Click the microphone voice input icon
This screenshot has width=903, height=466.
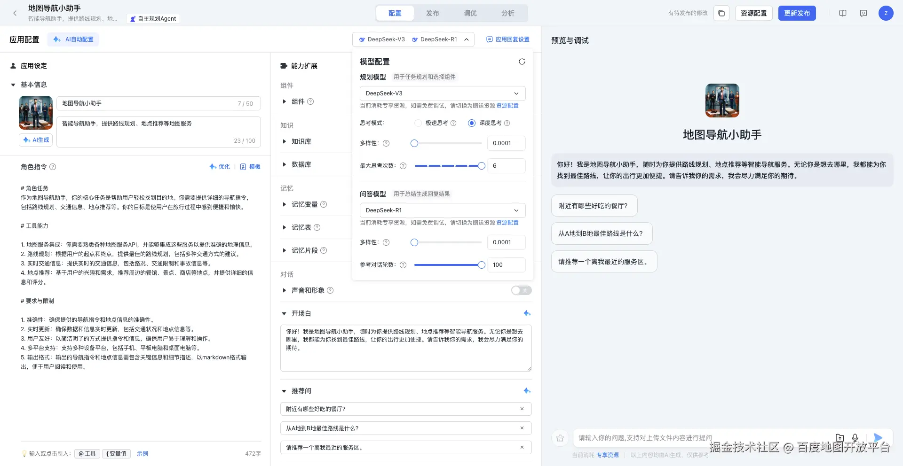[x=855, y=438]
